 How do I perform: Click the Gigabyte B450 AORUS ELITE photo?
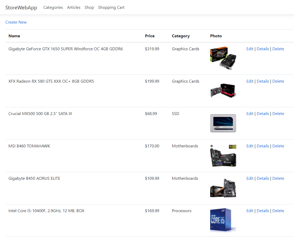[x=223, y=188]
